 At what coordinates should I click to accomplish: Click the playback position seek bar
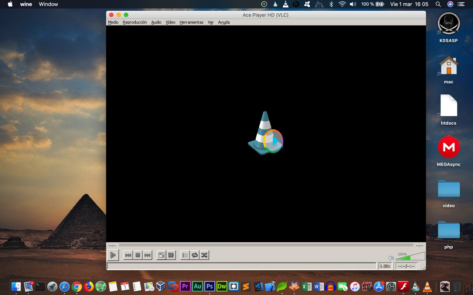tap(266, 245)
